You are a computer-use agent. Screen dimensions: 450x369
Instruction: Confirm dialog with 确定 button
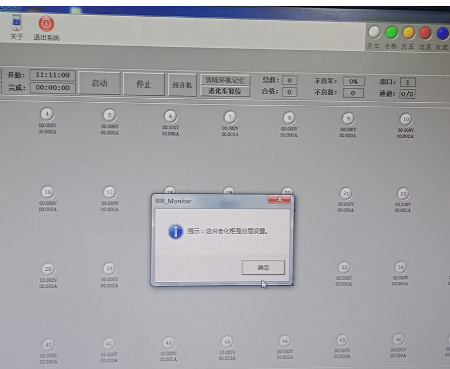[263, 267]
